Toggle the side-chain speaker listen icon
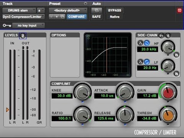 [x=168, y=36]
